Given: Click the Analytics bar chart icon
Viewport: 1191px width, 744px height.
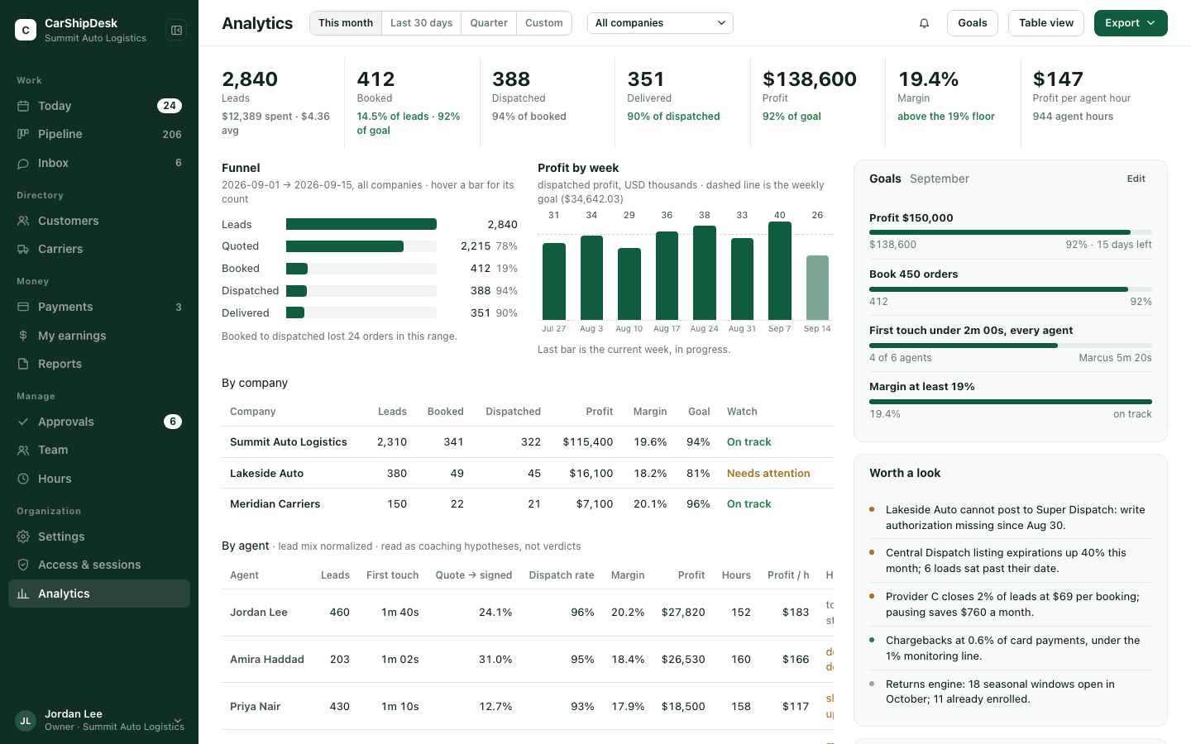Looking at the screenshot, I should pos(23,594).
